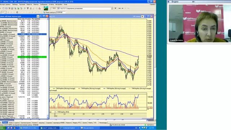
Task: Select the hand tool icon in second toolbar row
Action: 17,12
